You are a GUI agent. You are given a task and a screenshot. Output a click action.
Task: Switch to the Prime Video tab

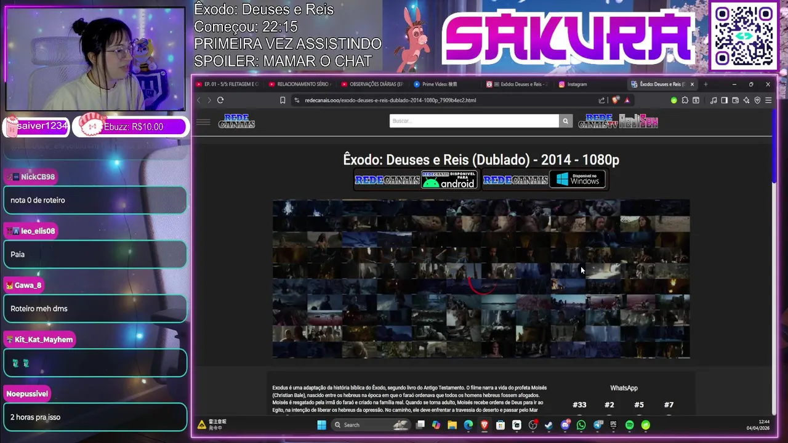[x=446, y=84]
